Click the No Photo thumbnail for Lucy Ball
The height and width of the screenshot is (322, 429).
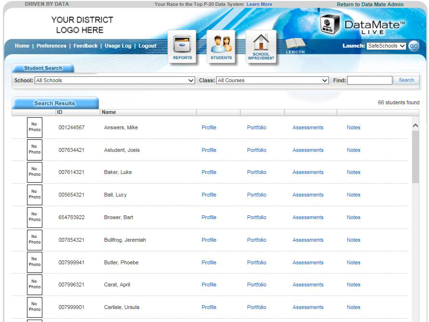coord(35,195)
